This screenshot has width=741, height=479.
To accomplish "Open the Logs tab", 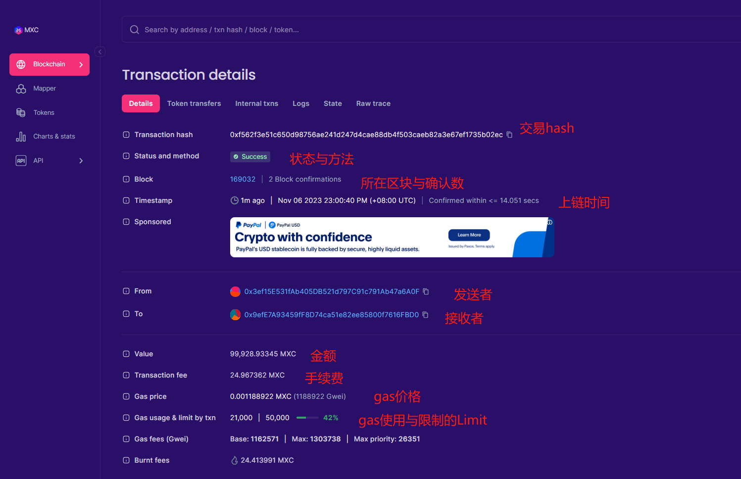I will point(300,103).
